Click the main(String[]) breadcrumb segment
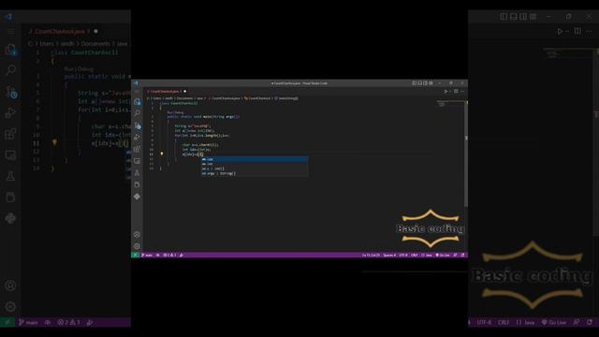The width and height of the screenshot is (599, 337). 286,98
